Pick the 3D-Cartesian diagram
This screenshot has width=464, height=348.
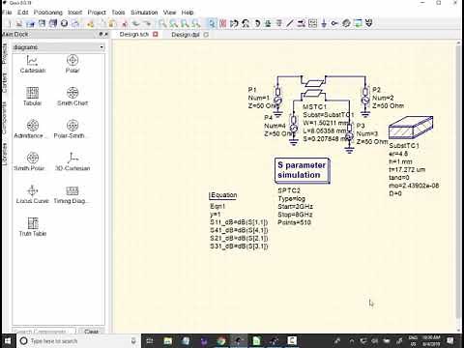(x=72, y=161)
